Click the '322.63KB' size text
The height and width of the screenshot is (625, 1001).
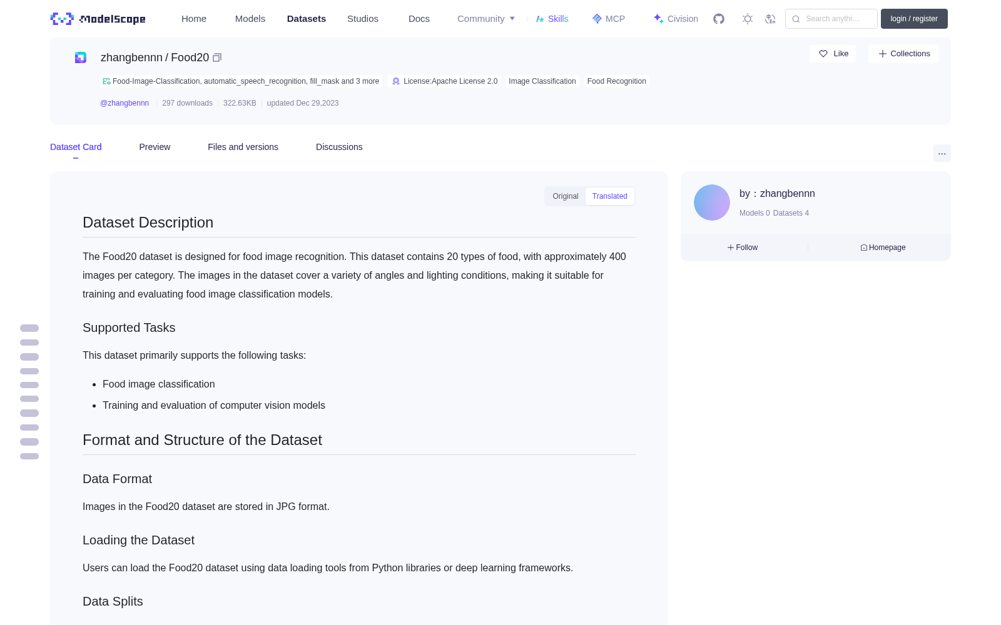[240, 103]
